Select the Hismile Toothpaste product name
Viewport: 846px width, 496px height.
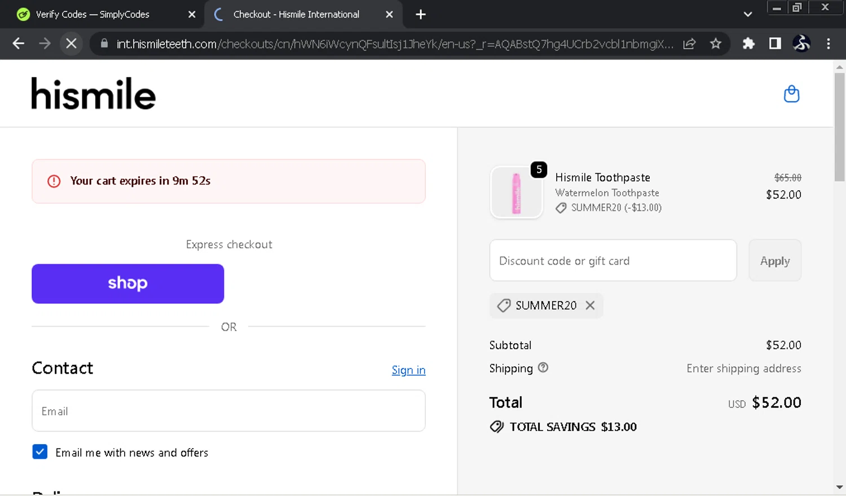pos(602,177)
